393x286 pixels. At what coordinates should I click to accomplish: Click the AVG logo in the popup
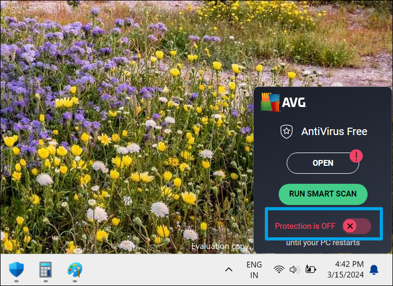pos(283,102)
